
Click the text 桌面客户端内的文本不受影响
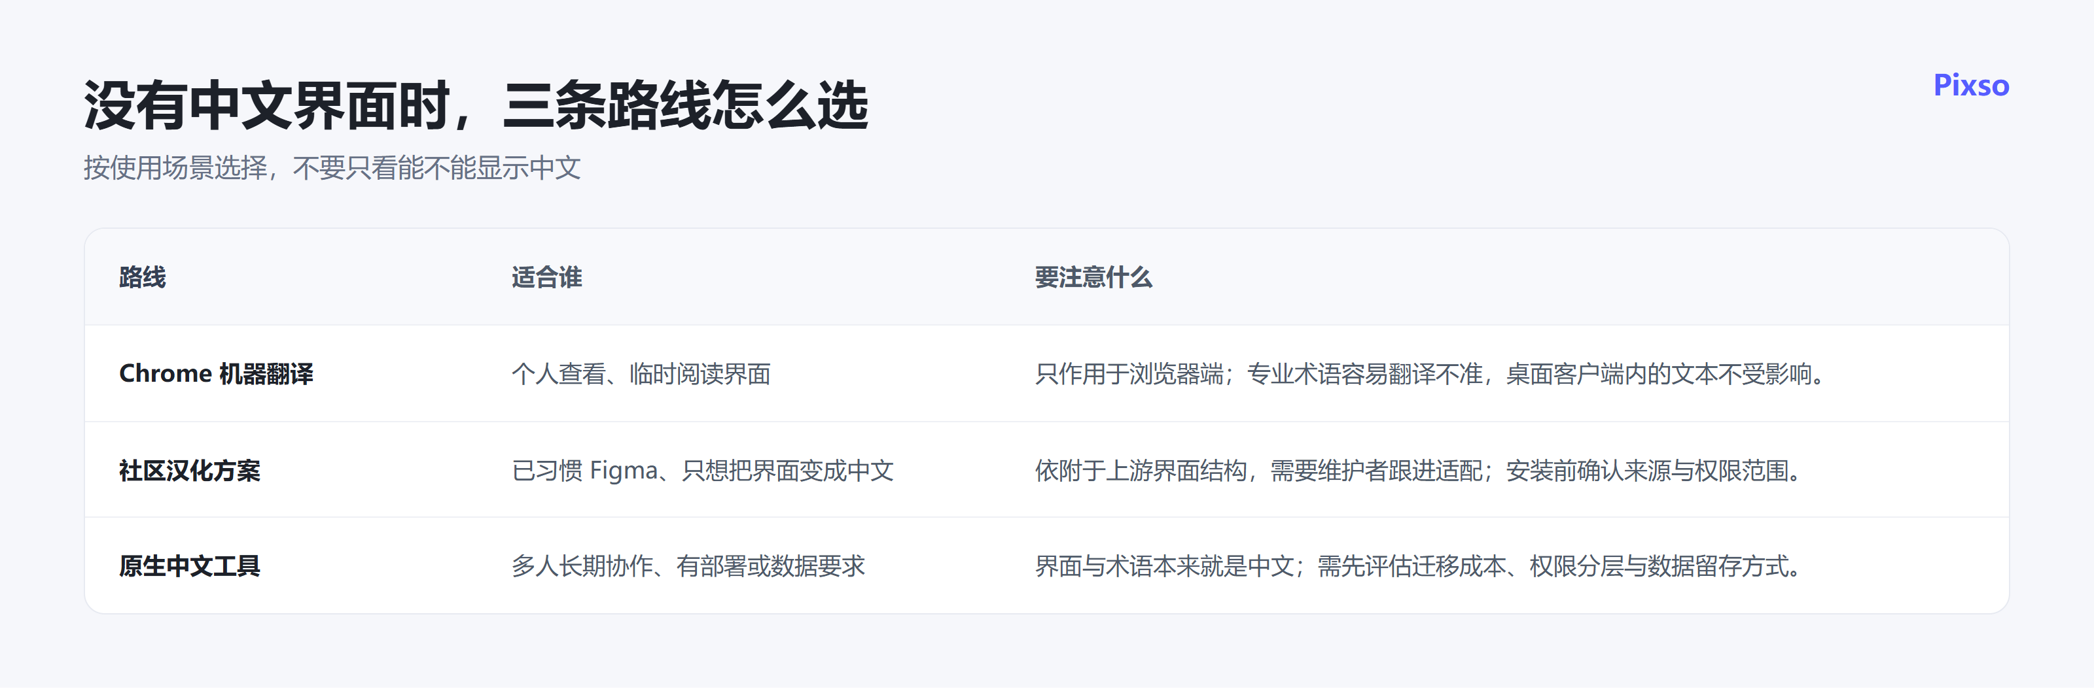pyautogui.click(x=1658, y=374)
